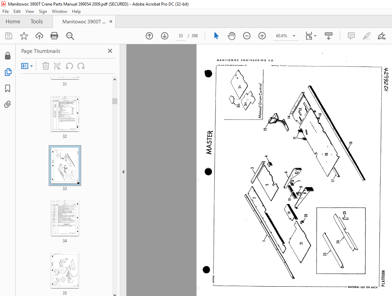Open the View menu
The width and height of the screenshot is (392, 296).
tap(30, 11)
